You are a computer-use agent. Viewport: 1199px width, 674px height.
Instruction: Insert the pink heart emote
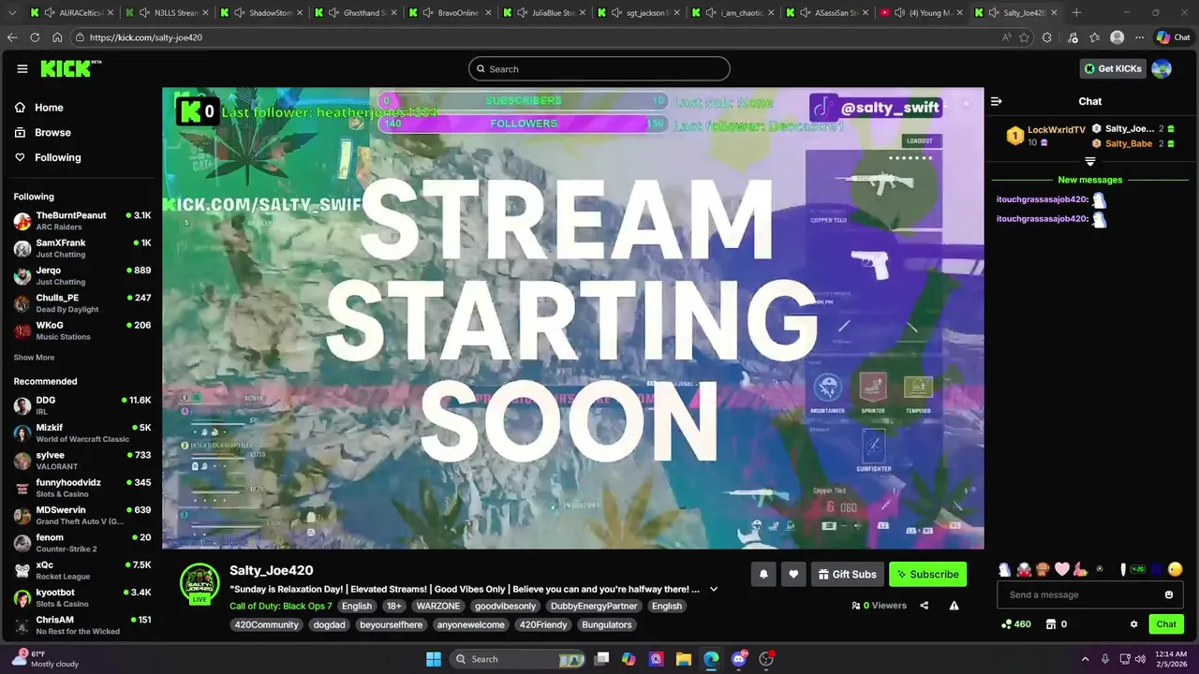tap(1062, 569)
